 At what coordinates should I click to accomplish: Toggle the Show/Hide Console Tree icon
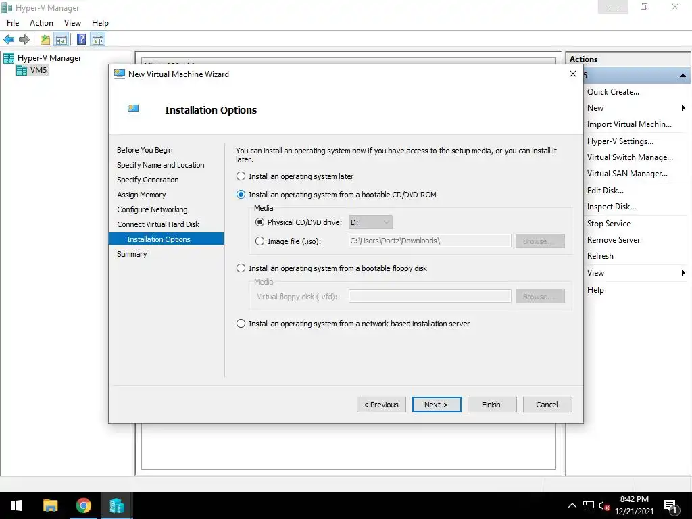[61, 40]
